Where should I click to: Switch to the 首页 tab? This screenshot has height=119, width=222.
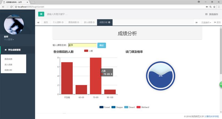point(46,22)
